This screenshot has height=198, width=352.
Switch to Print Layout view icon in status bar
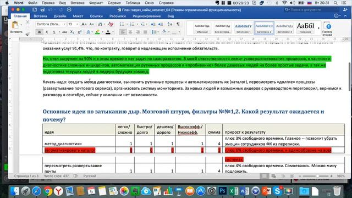[265, 176]
